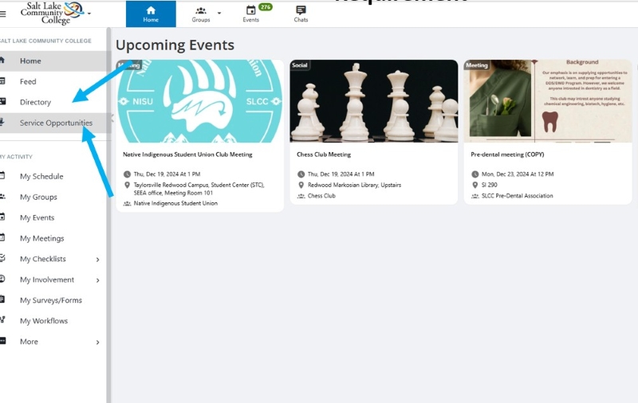Screen dimensions: 638x403
Task: Open the Events tab with 276 badge
Action: pos(251,14)
